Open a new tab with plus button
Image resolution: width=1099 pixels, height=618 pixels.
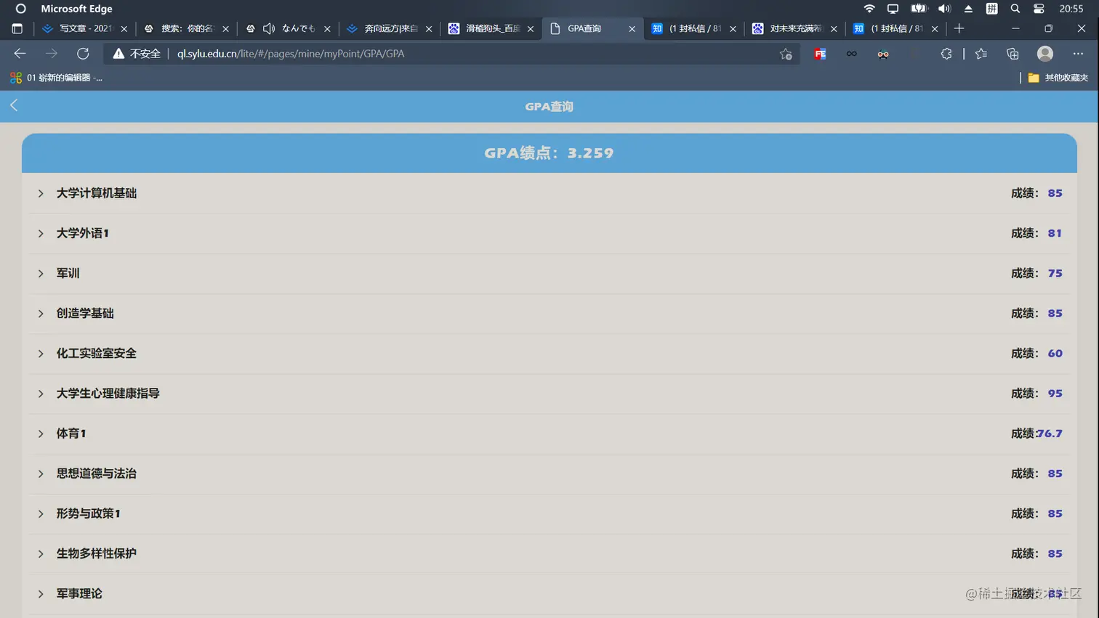click(x=959, y=28)
